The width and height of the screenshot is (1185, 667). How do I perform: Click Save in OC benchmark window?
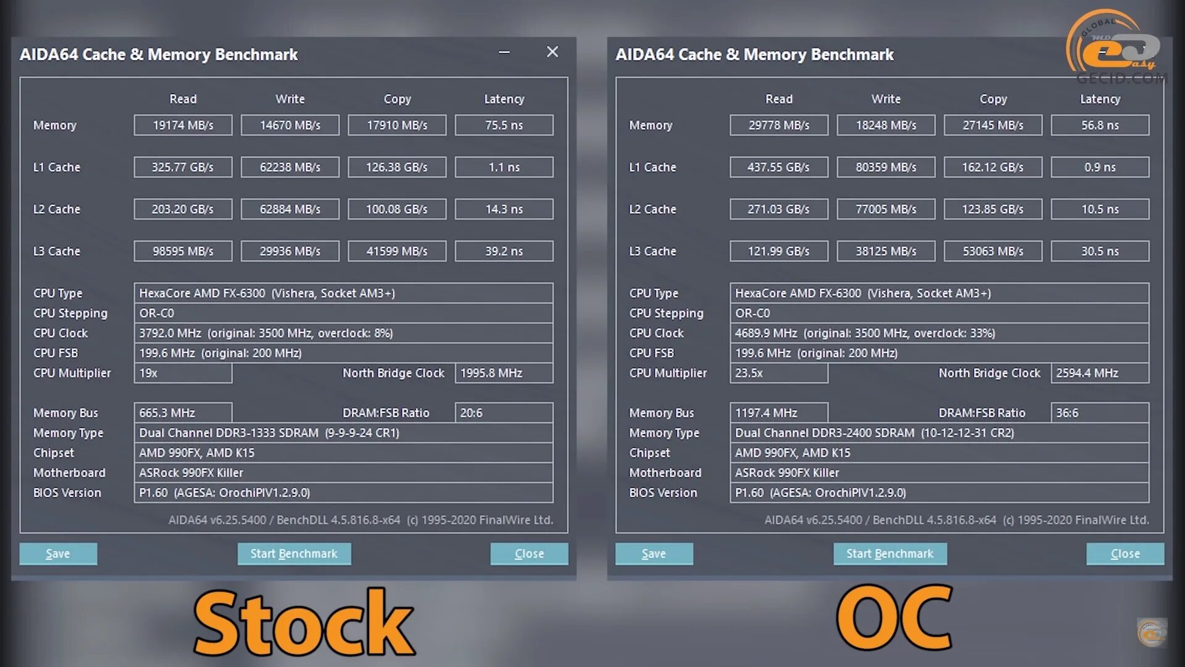[x=654, y=554]
